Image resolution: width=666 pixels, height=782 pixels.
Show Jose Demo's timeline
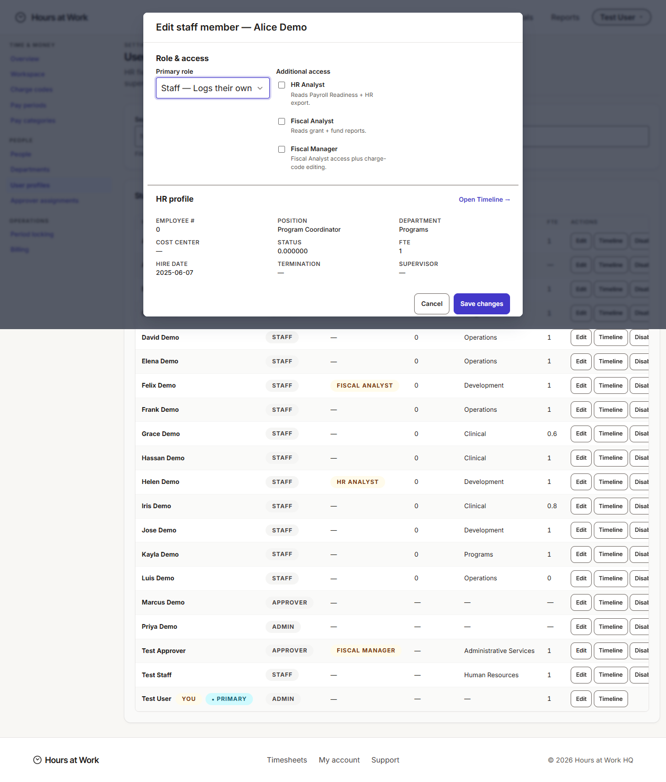[x=611, y=530]
